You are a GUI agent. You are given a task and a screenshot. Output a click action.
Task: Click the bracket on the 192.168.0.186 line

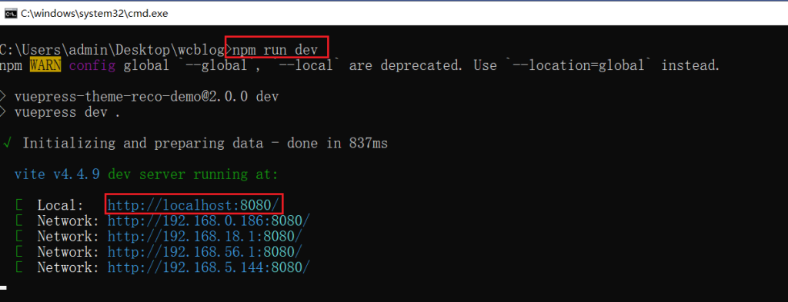tap(18, 221)
